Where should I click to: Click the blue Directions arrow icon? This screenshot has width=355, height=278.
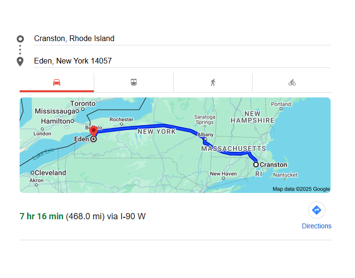(x=316, y=210)
